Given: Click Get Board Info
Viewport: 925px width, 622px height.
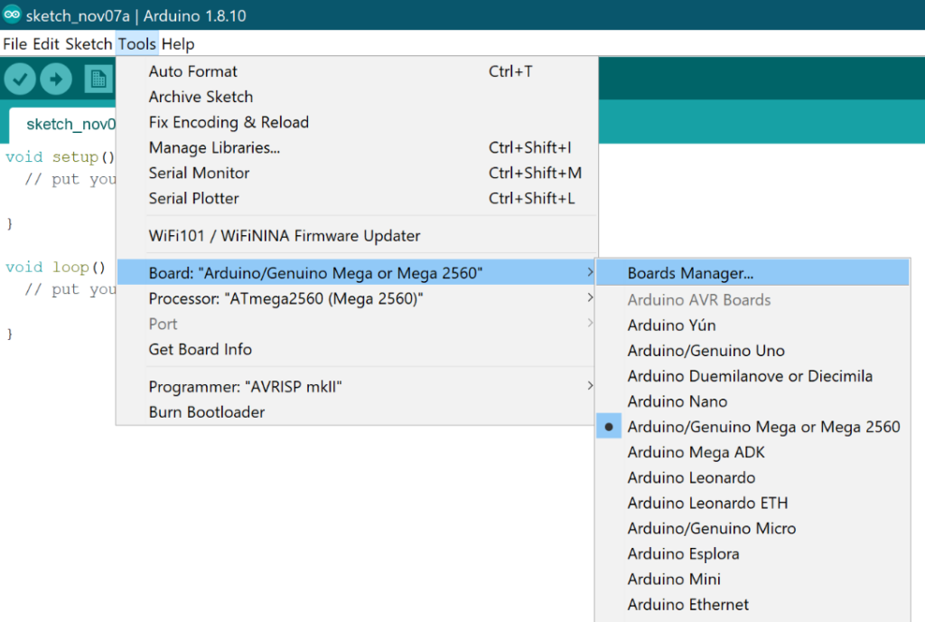Looking at the screenshot, I should coord(356,349).
